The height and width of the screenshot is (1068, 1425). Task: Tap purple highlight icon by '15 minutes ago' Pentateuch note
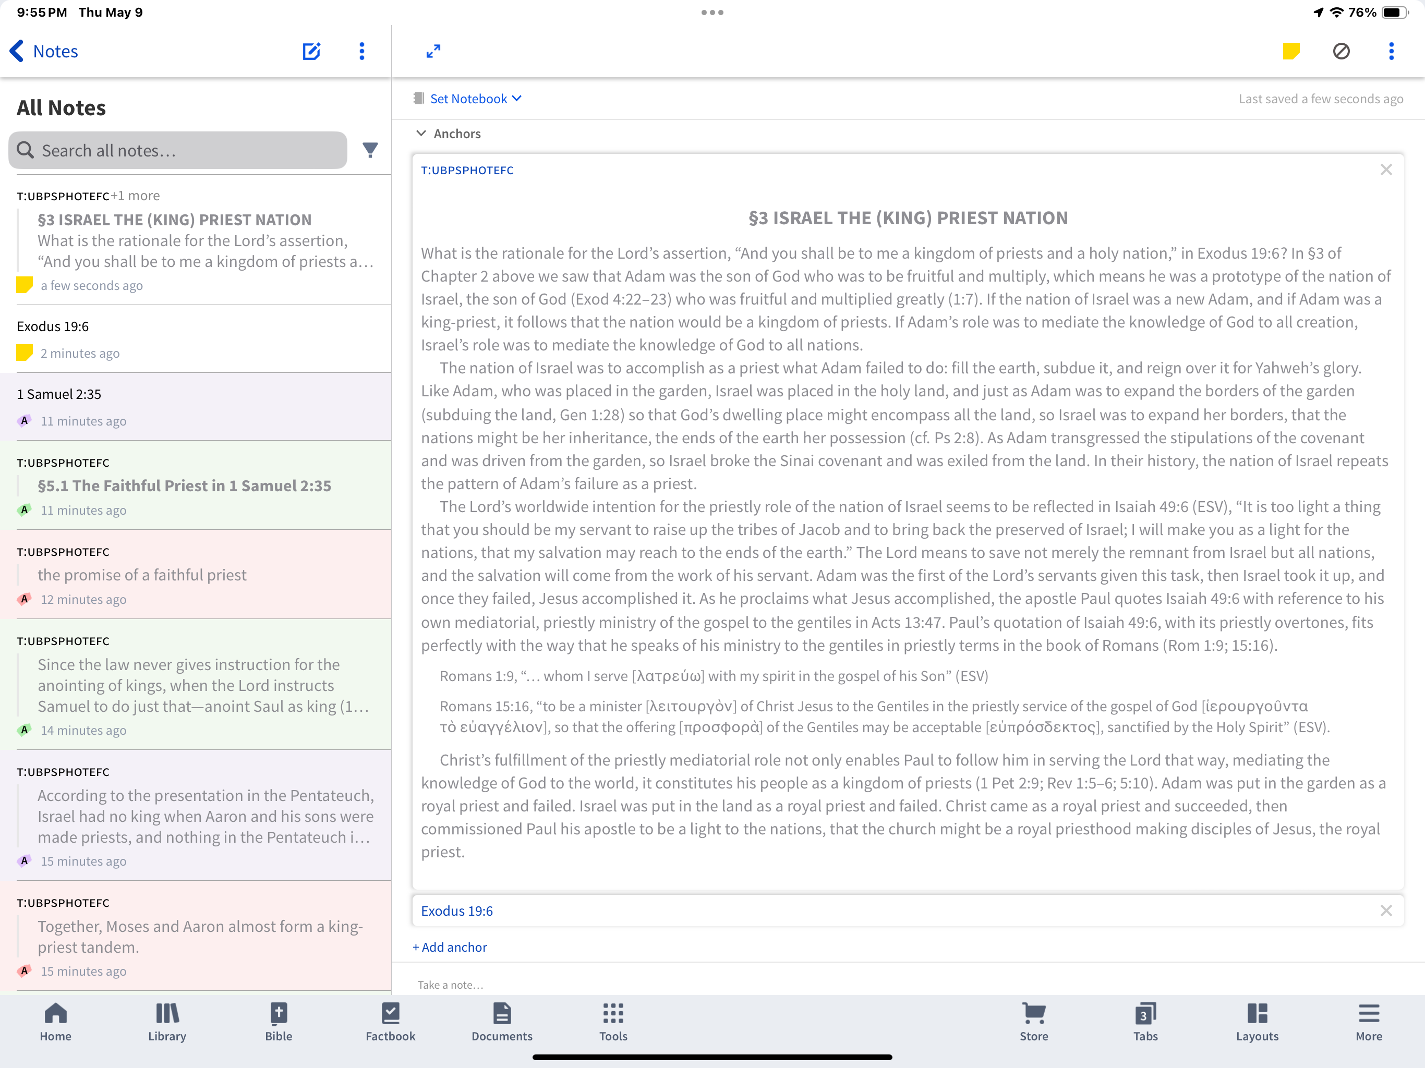pyautogui.click(x=25, y=860)
